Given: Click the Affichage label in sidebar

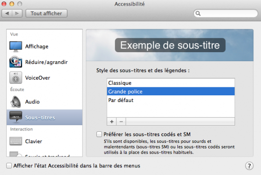Looking at the screenshot, I should click(x=37, y=46).
